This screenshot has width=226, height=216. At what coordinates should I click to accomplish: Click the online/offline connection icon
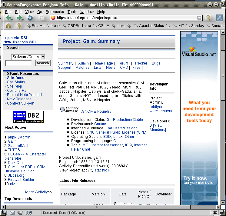point(214,213)
